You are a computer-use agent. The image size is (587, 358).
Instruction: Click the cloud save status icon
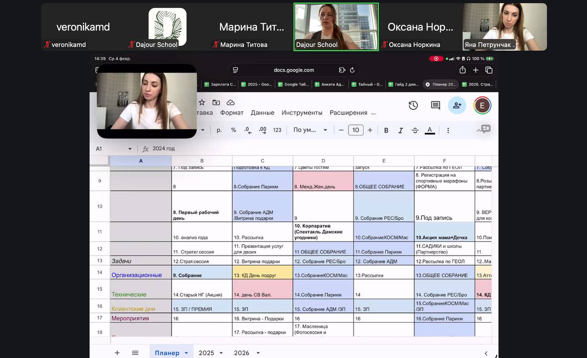pos(231,102)
